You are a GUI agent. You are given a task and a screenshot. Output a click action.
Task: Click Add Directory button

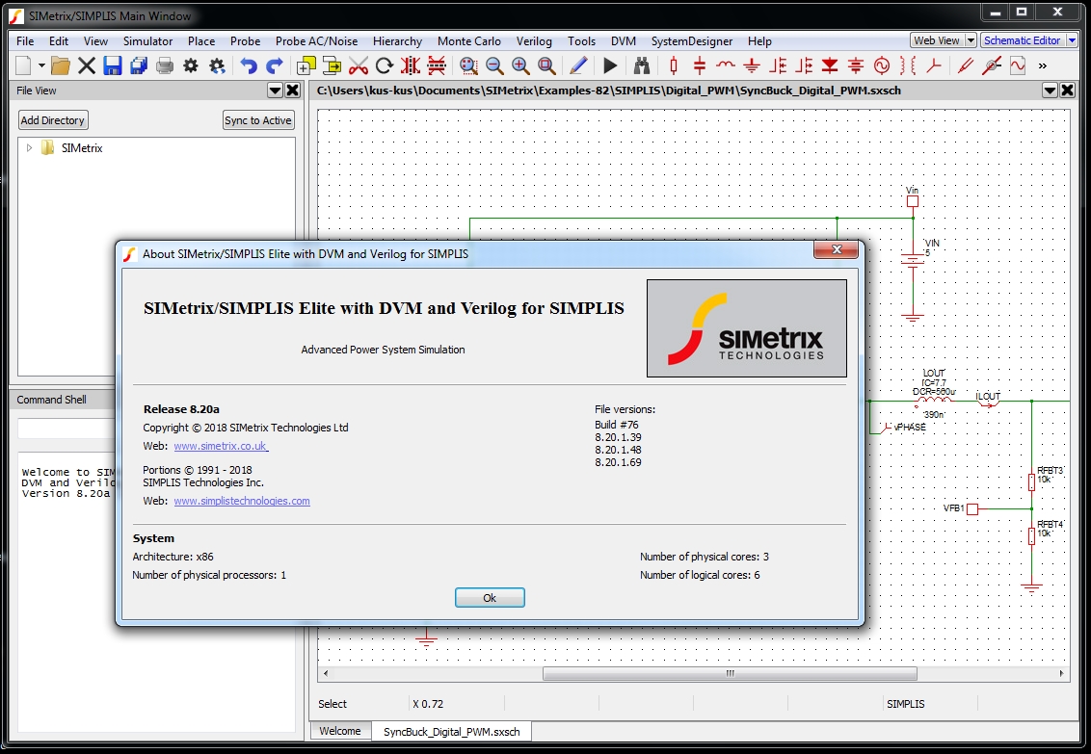click(53, 120)
